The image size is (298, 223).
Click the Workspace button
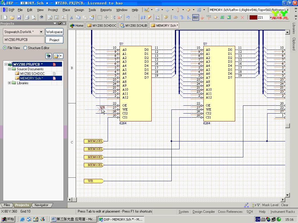coord(54,32)
